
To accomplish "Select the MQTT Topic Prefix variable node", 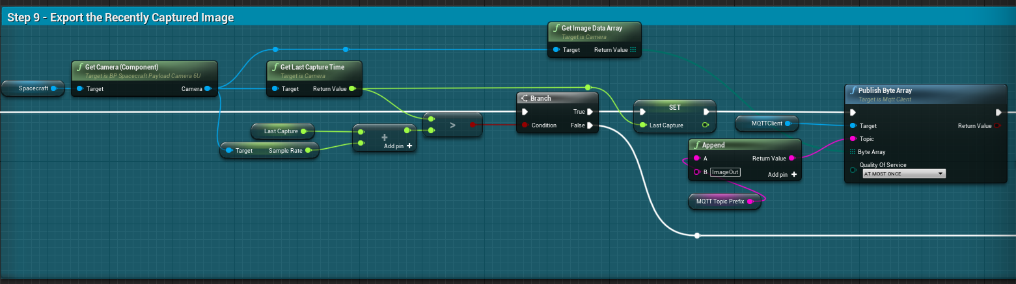I will pyautogui.click(x=720, y=201).
